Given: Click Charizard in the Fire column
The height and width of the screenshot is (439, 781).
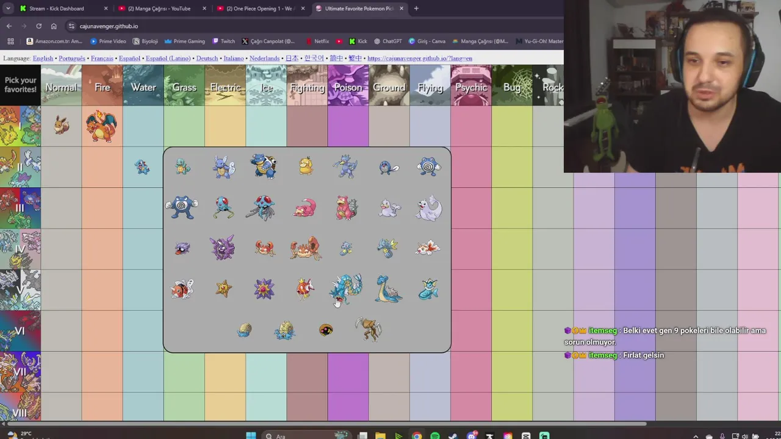Looking at the screenshot, I should [x=102, y=126].
